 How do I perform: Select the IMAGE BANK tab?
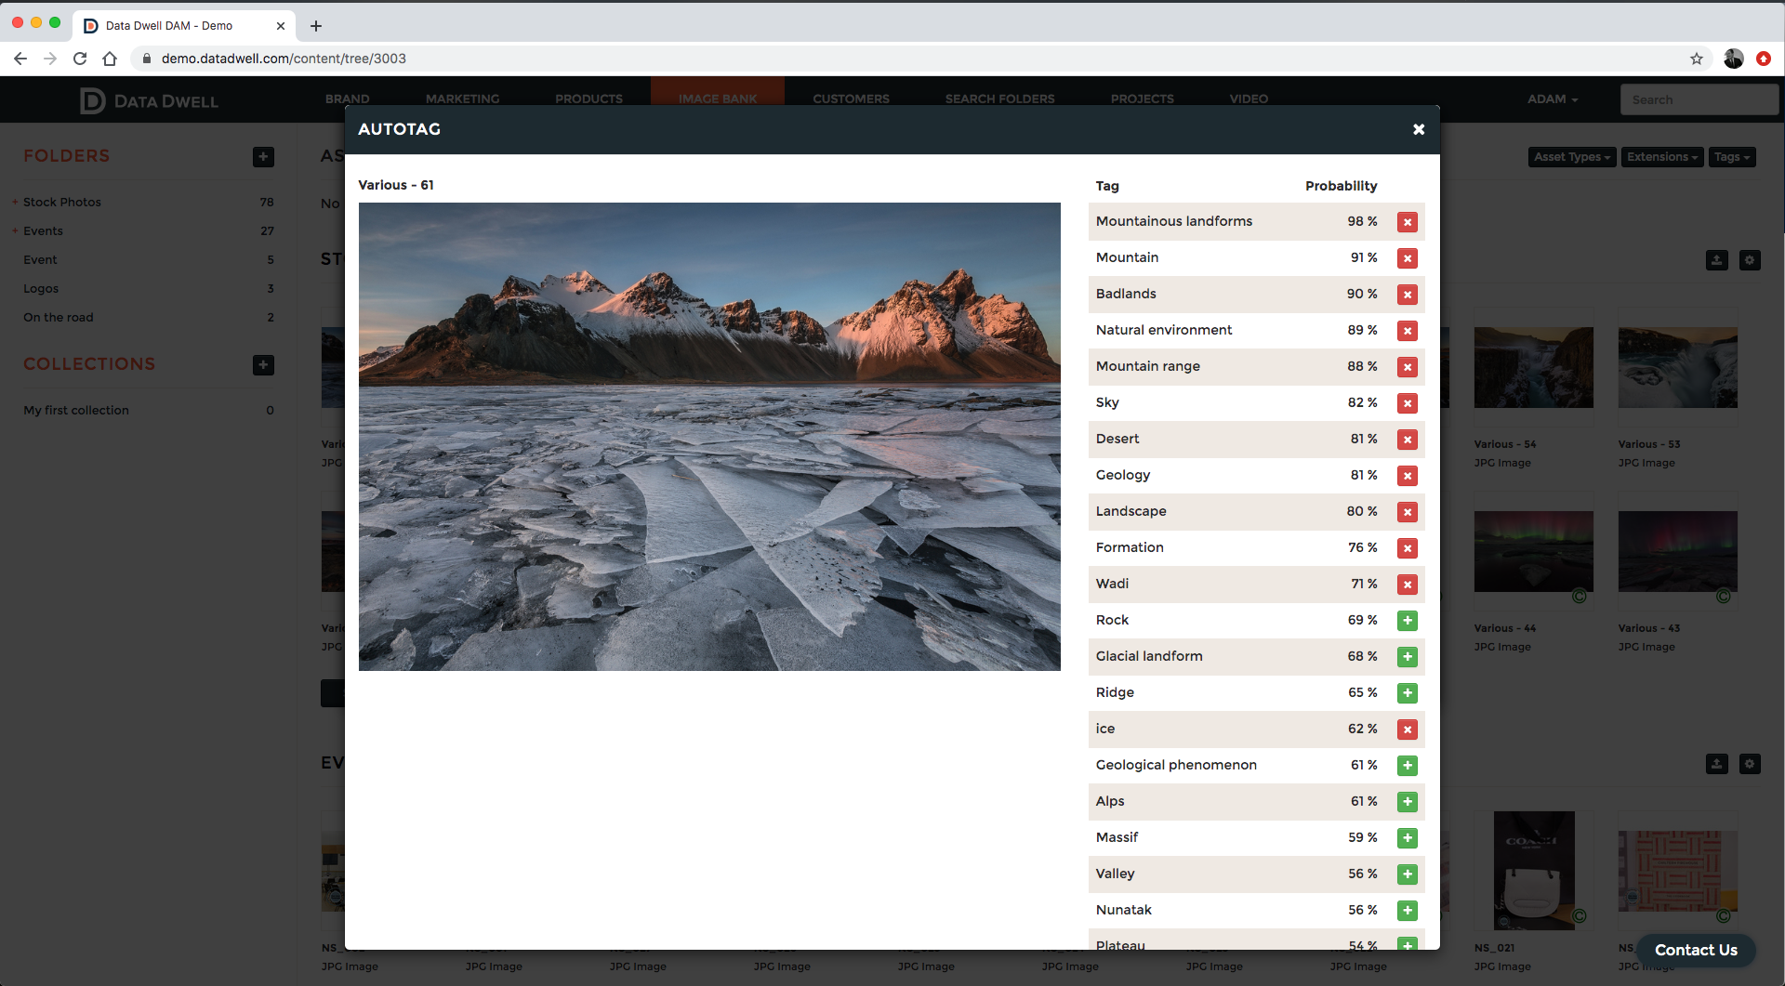click(717, 99)
